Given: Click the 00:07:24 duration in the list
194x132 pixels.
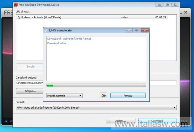Looking at the screenshot, I should pyautogui.click(x=161, y=17).
